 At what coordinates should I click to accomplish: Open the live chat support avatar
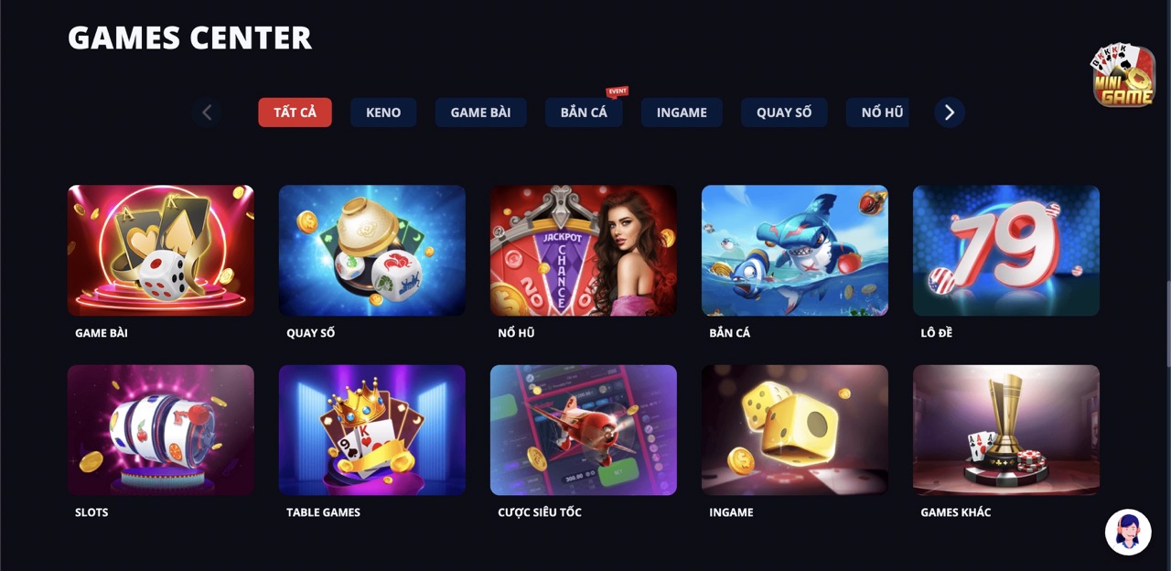point(1128,533)
